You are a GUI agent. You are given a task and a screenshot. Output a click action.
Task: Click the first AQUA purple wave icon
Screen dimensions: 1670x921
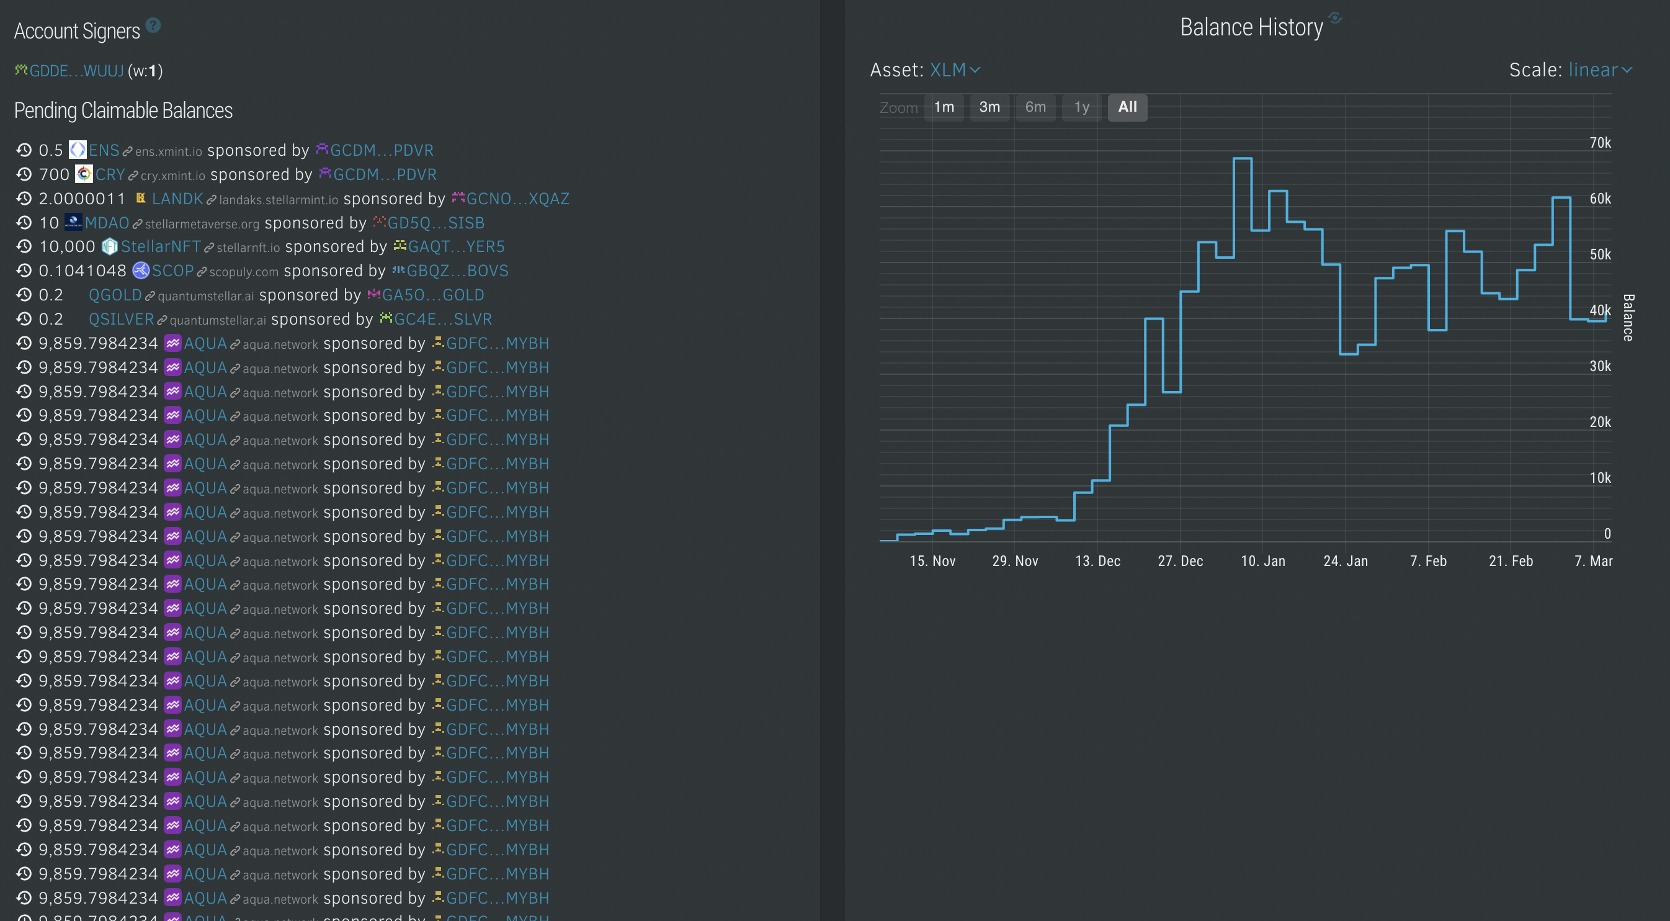(x=172, y=343)
